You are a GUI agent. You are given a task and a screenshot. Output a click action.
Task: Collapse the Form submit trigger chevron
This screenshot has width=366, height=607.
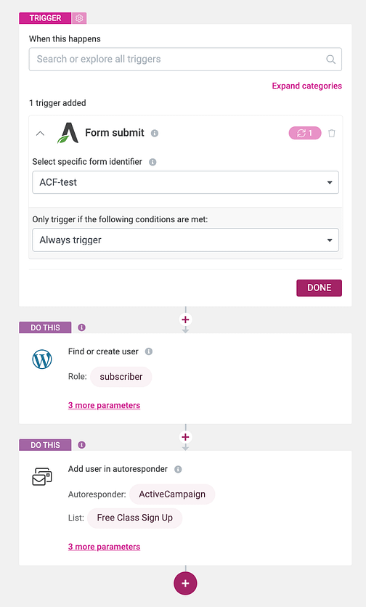(x=40, y=133)
